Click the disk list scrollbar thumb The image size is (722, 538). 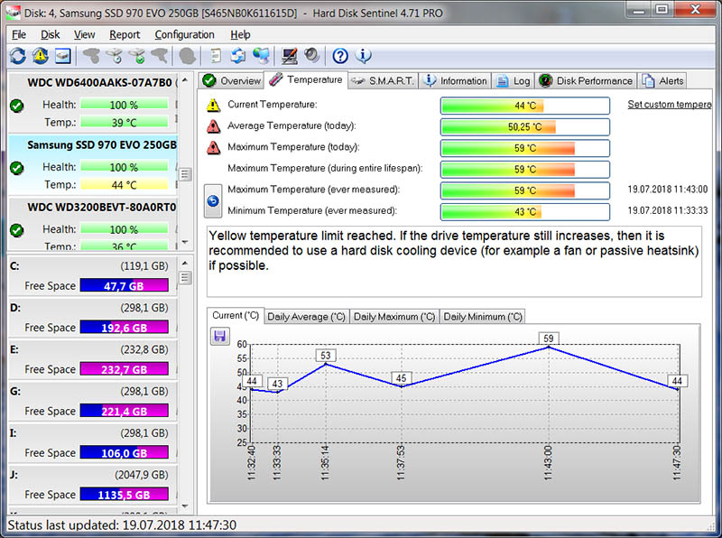tap(185, 174)
